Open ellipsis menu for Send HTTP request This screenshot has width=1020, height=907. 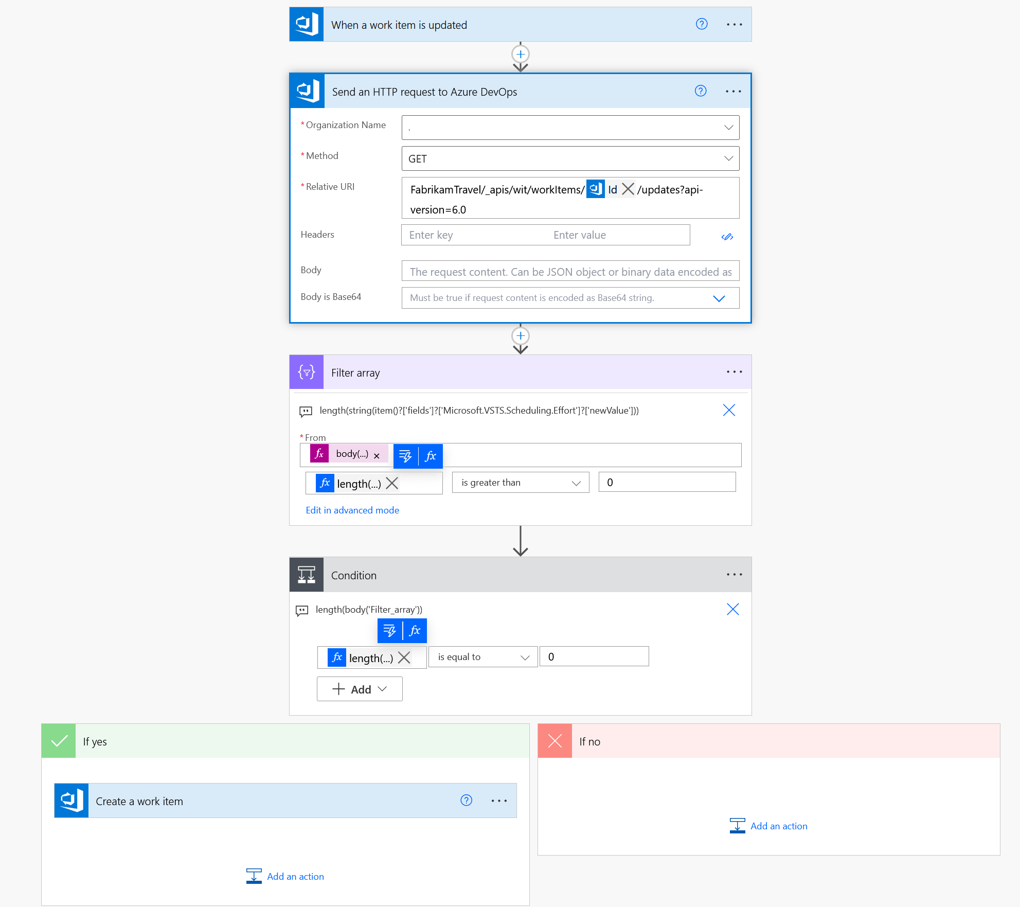[x=733, y=92]
